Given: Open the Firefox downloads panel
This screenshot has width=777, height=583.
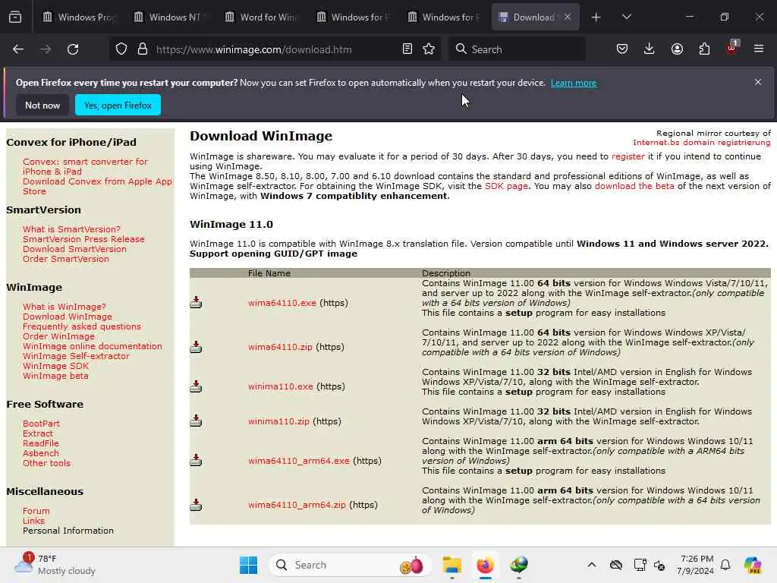Looking at the screenshot, I should (650, 49).
